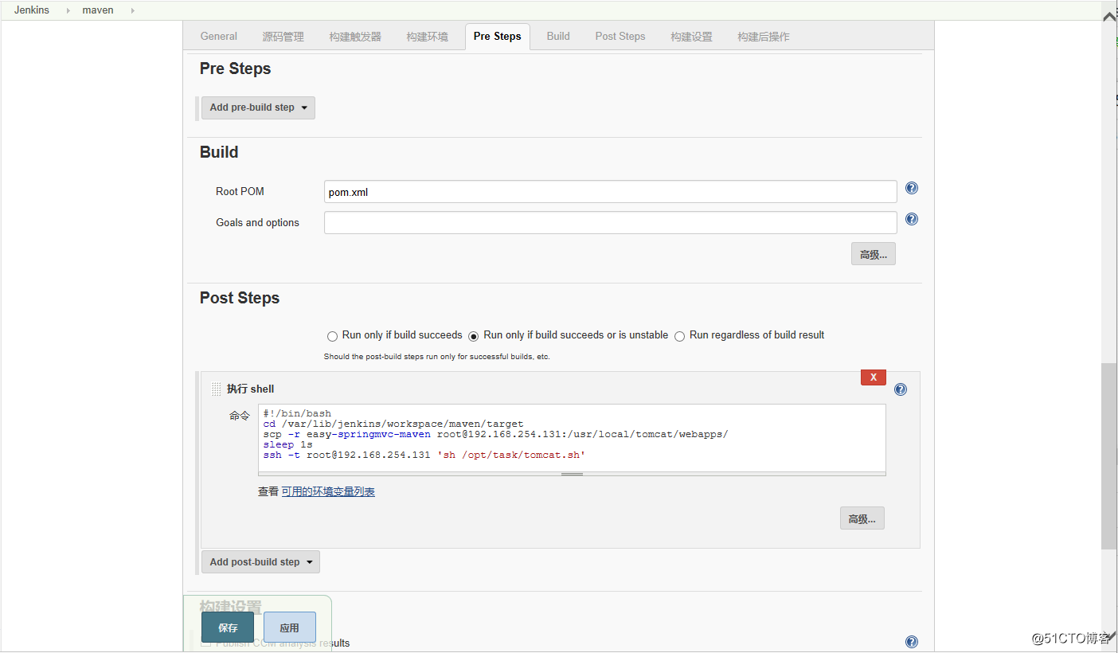
Task: Grab the shell step drag handle
Action: (216, 389)
